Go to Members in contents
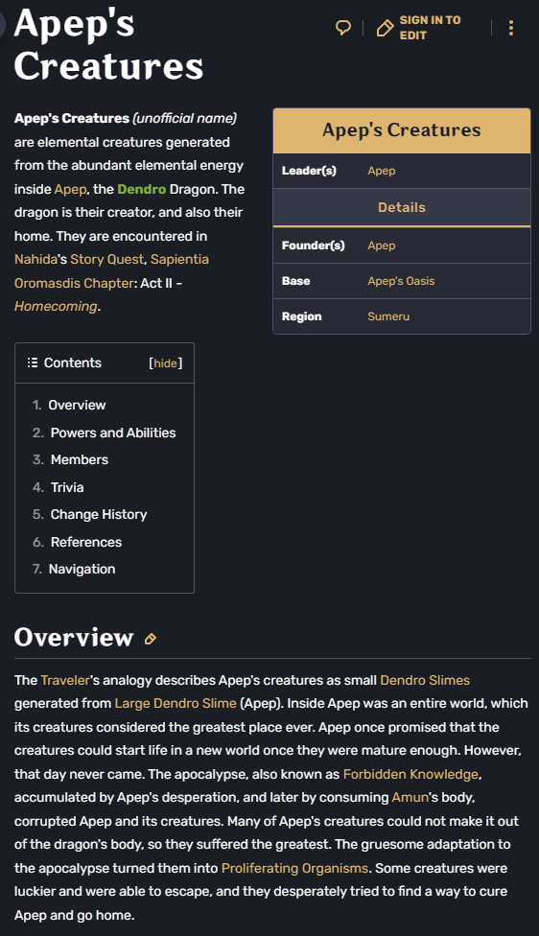Viewport: 539px width, 936px height. pos(80,459)
